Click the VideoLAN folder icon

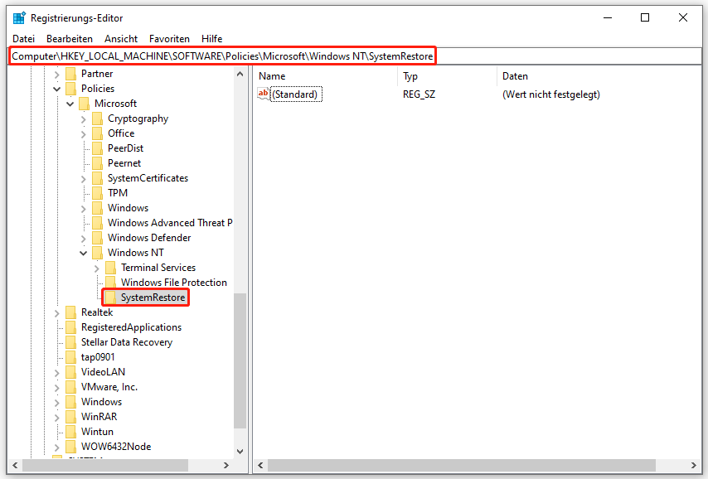(70, 371)
